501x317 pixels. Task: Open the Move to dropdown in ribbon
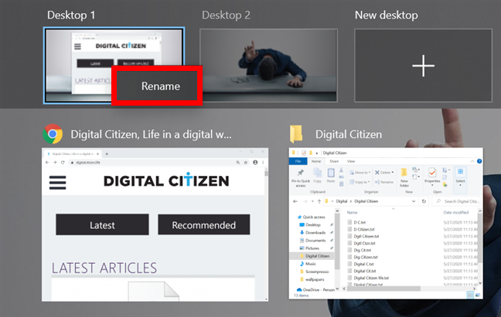pos(360,172)
